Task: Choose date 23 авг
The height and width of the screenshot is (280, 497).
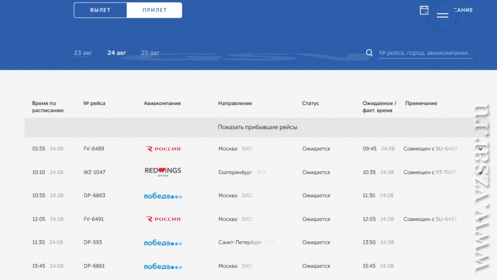Action: [83, 53]
